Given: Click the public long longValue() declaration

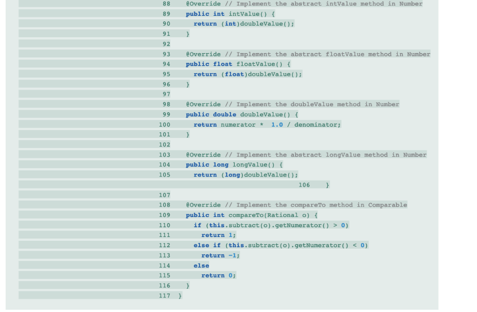Looking at the screenshot, I should [234, 165].
